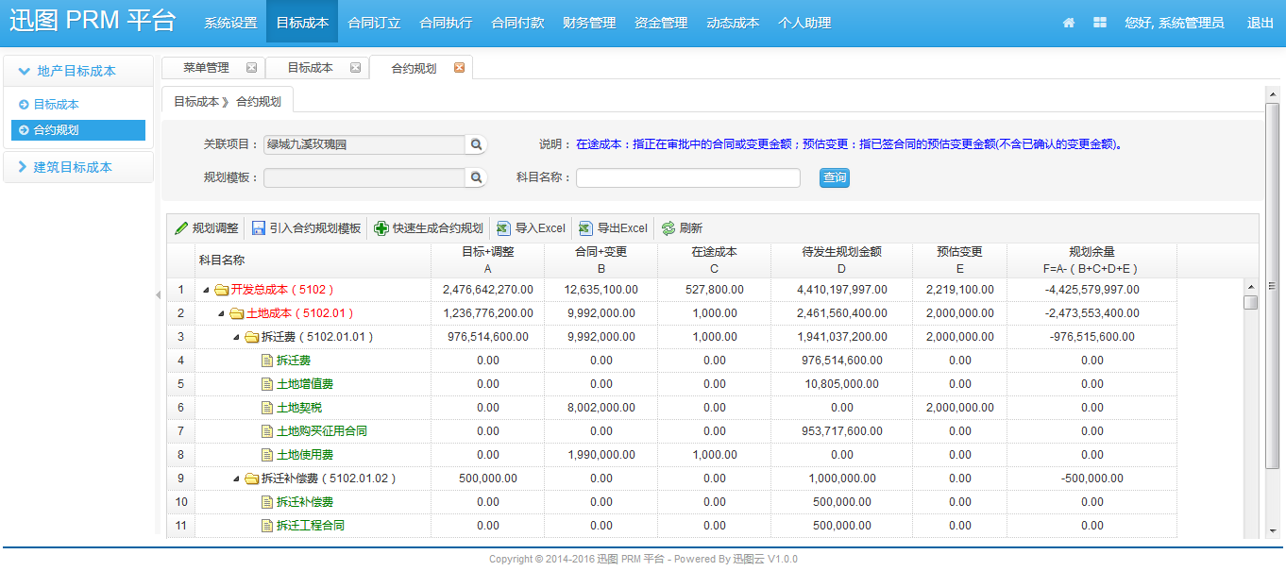Click the folder icon of 拆迁补偿费 ( 5102.01.02 )

(252, 479)
